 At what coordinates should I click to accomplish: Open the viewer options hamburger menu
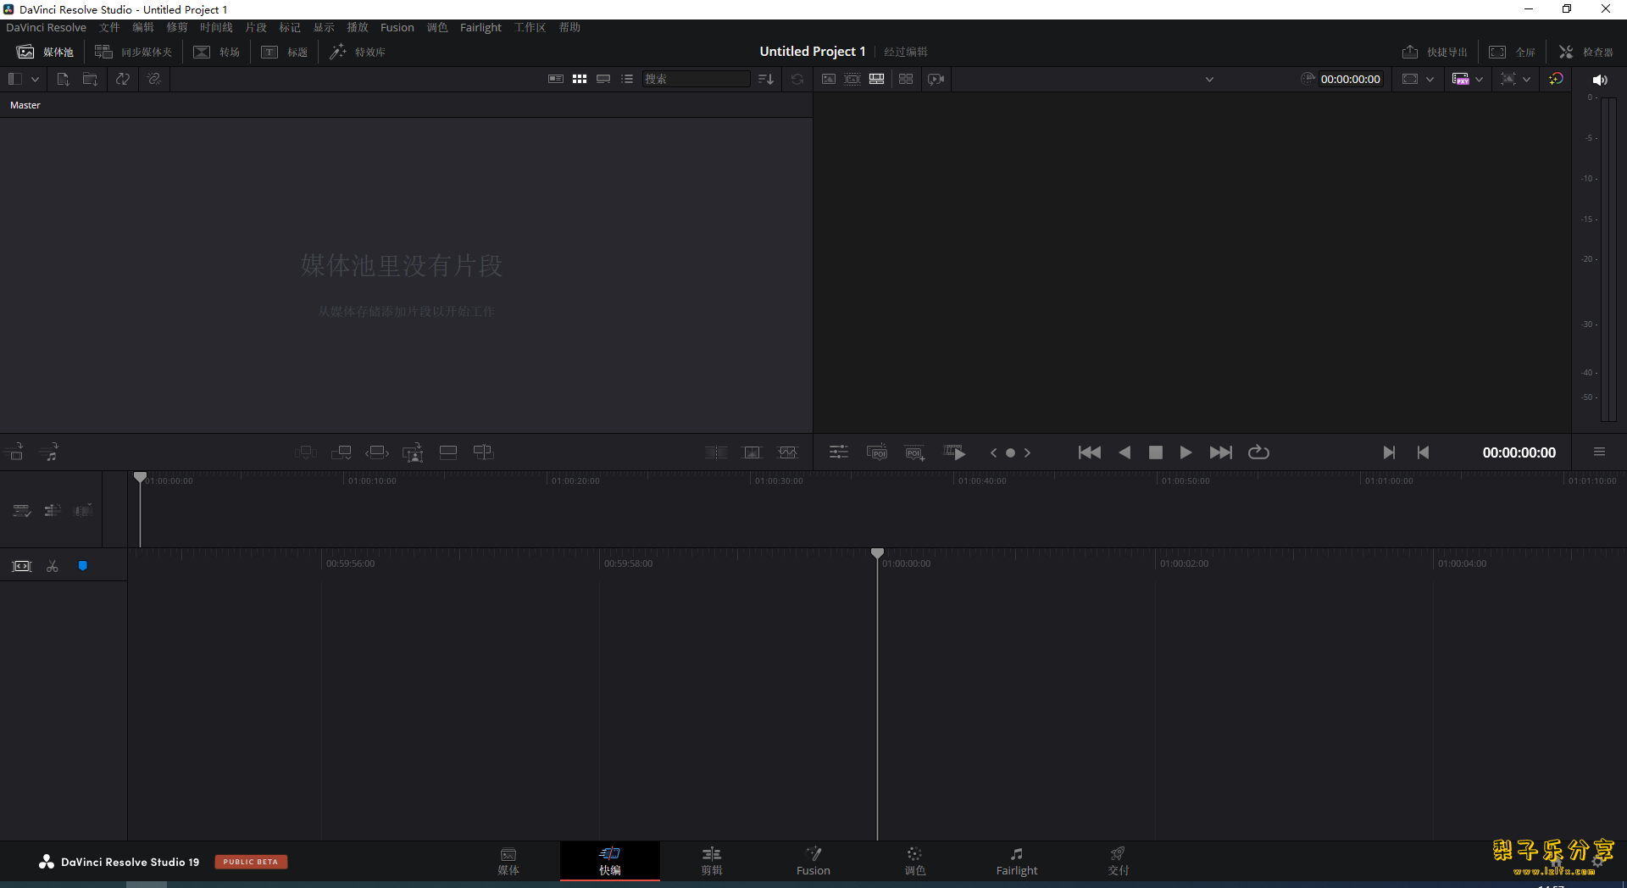tap(1599, 452)
